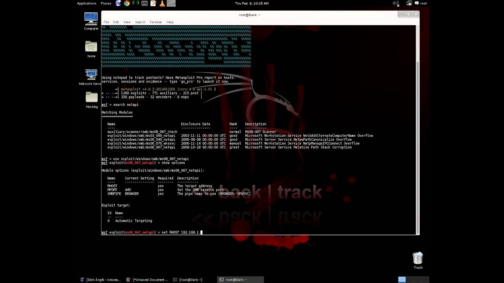Click the SMBPIPE value 'BROWSER'
This screenshot has width=504, height=283.
[132, 194]
